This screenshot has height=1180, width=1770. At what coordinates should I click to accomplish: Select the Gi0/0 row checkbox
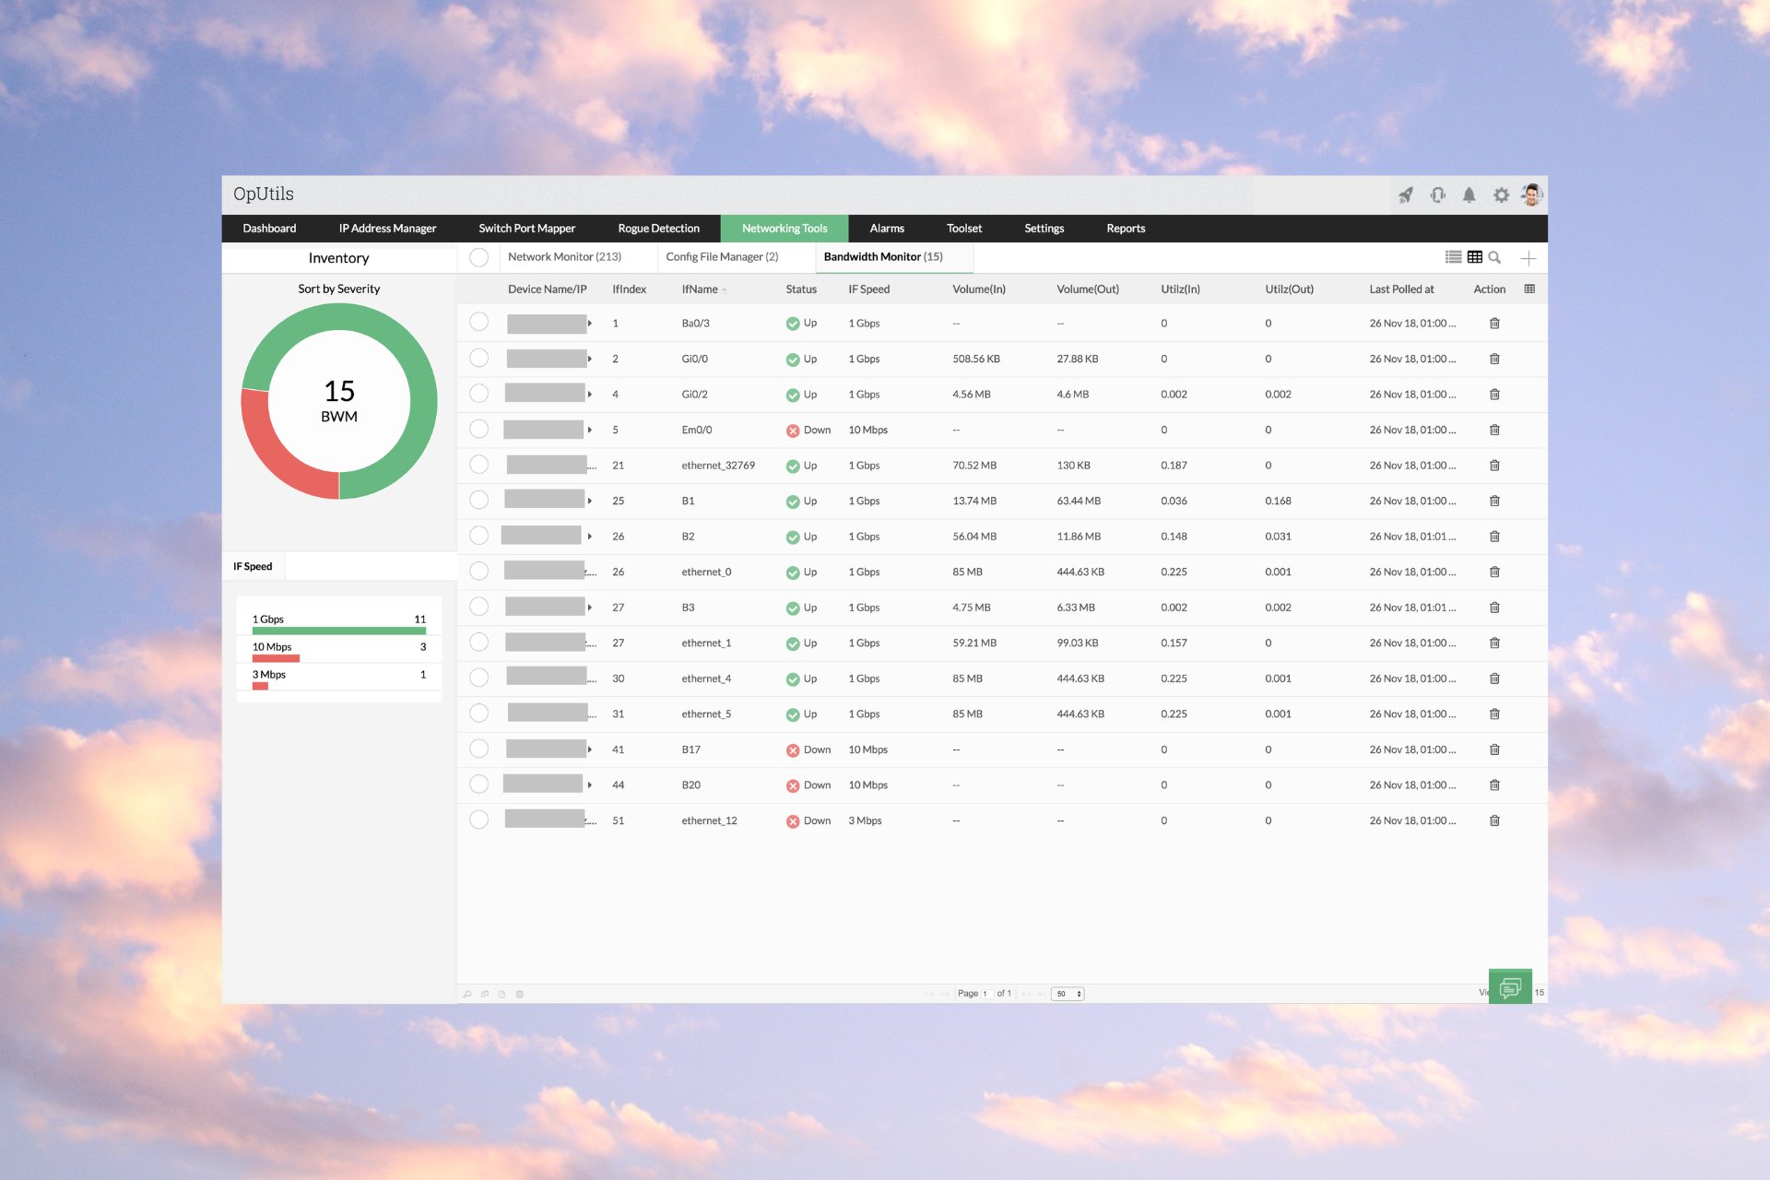tap(478, 358)
